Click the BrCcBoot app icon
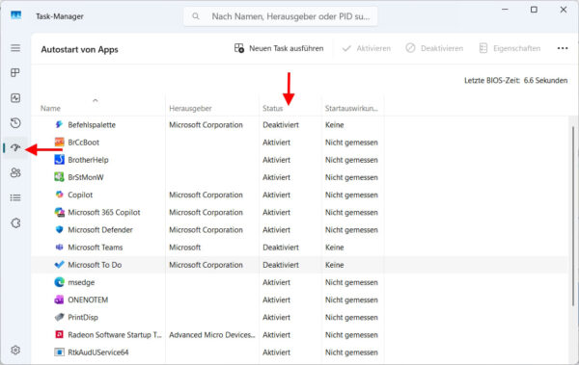 pyautogui.click(x=59, y=142)
